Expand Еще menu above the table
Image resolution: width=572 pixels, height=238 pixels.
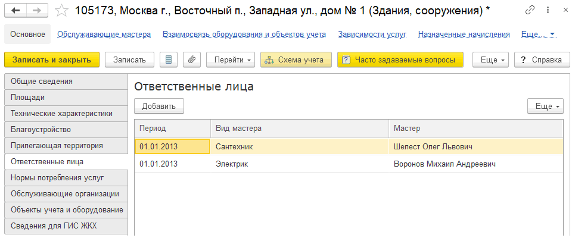[545, 106]
